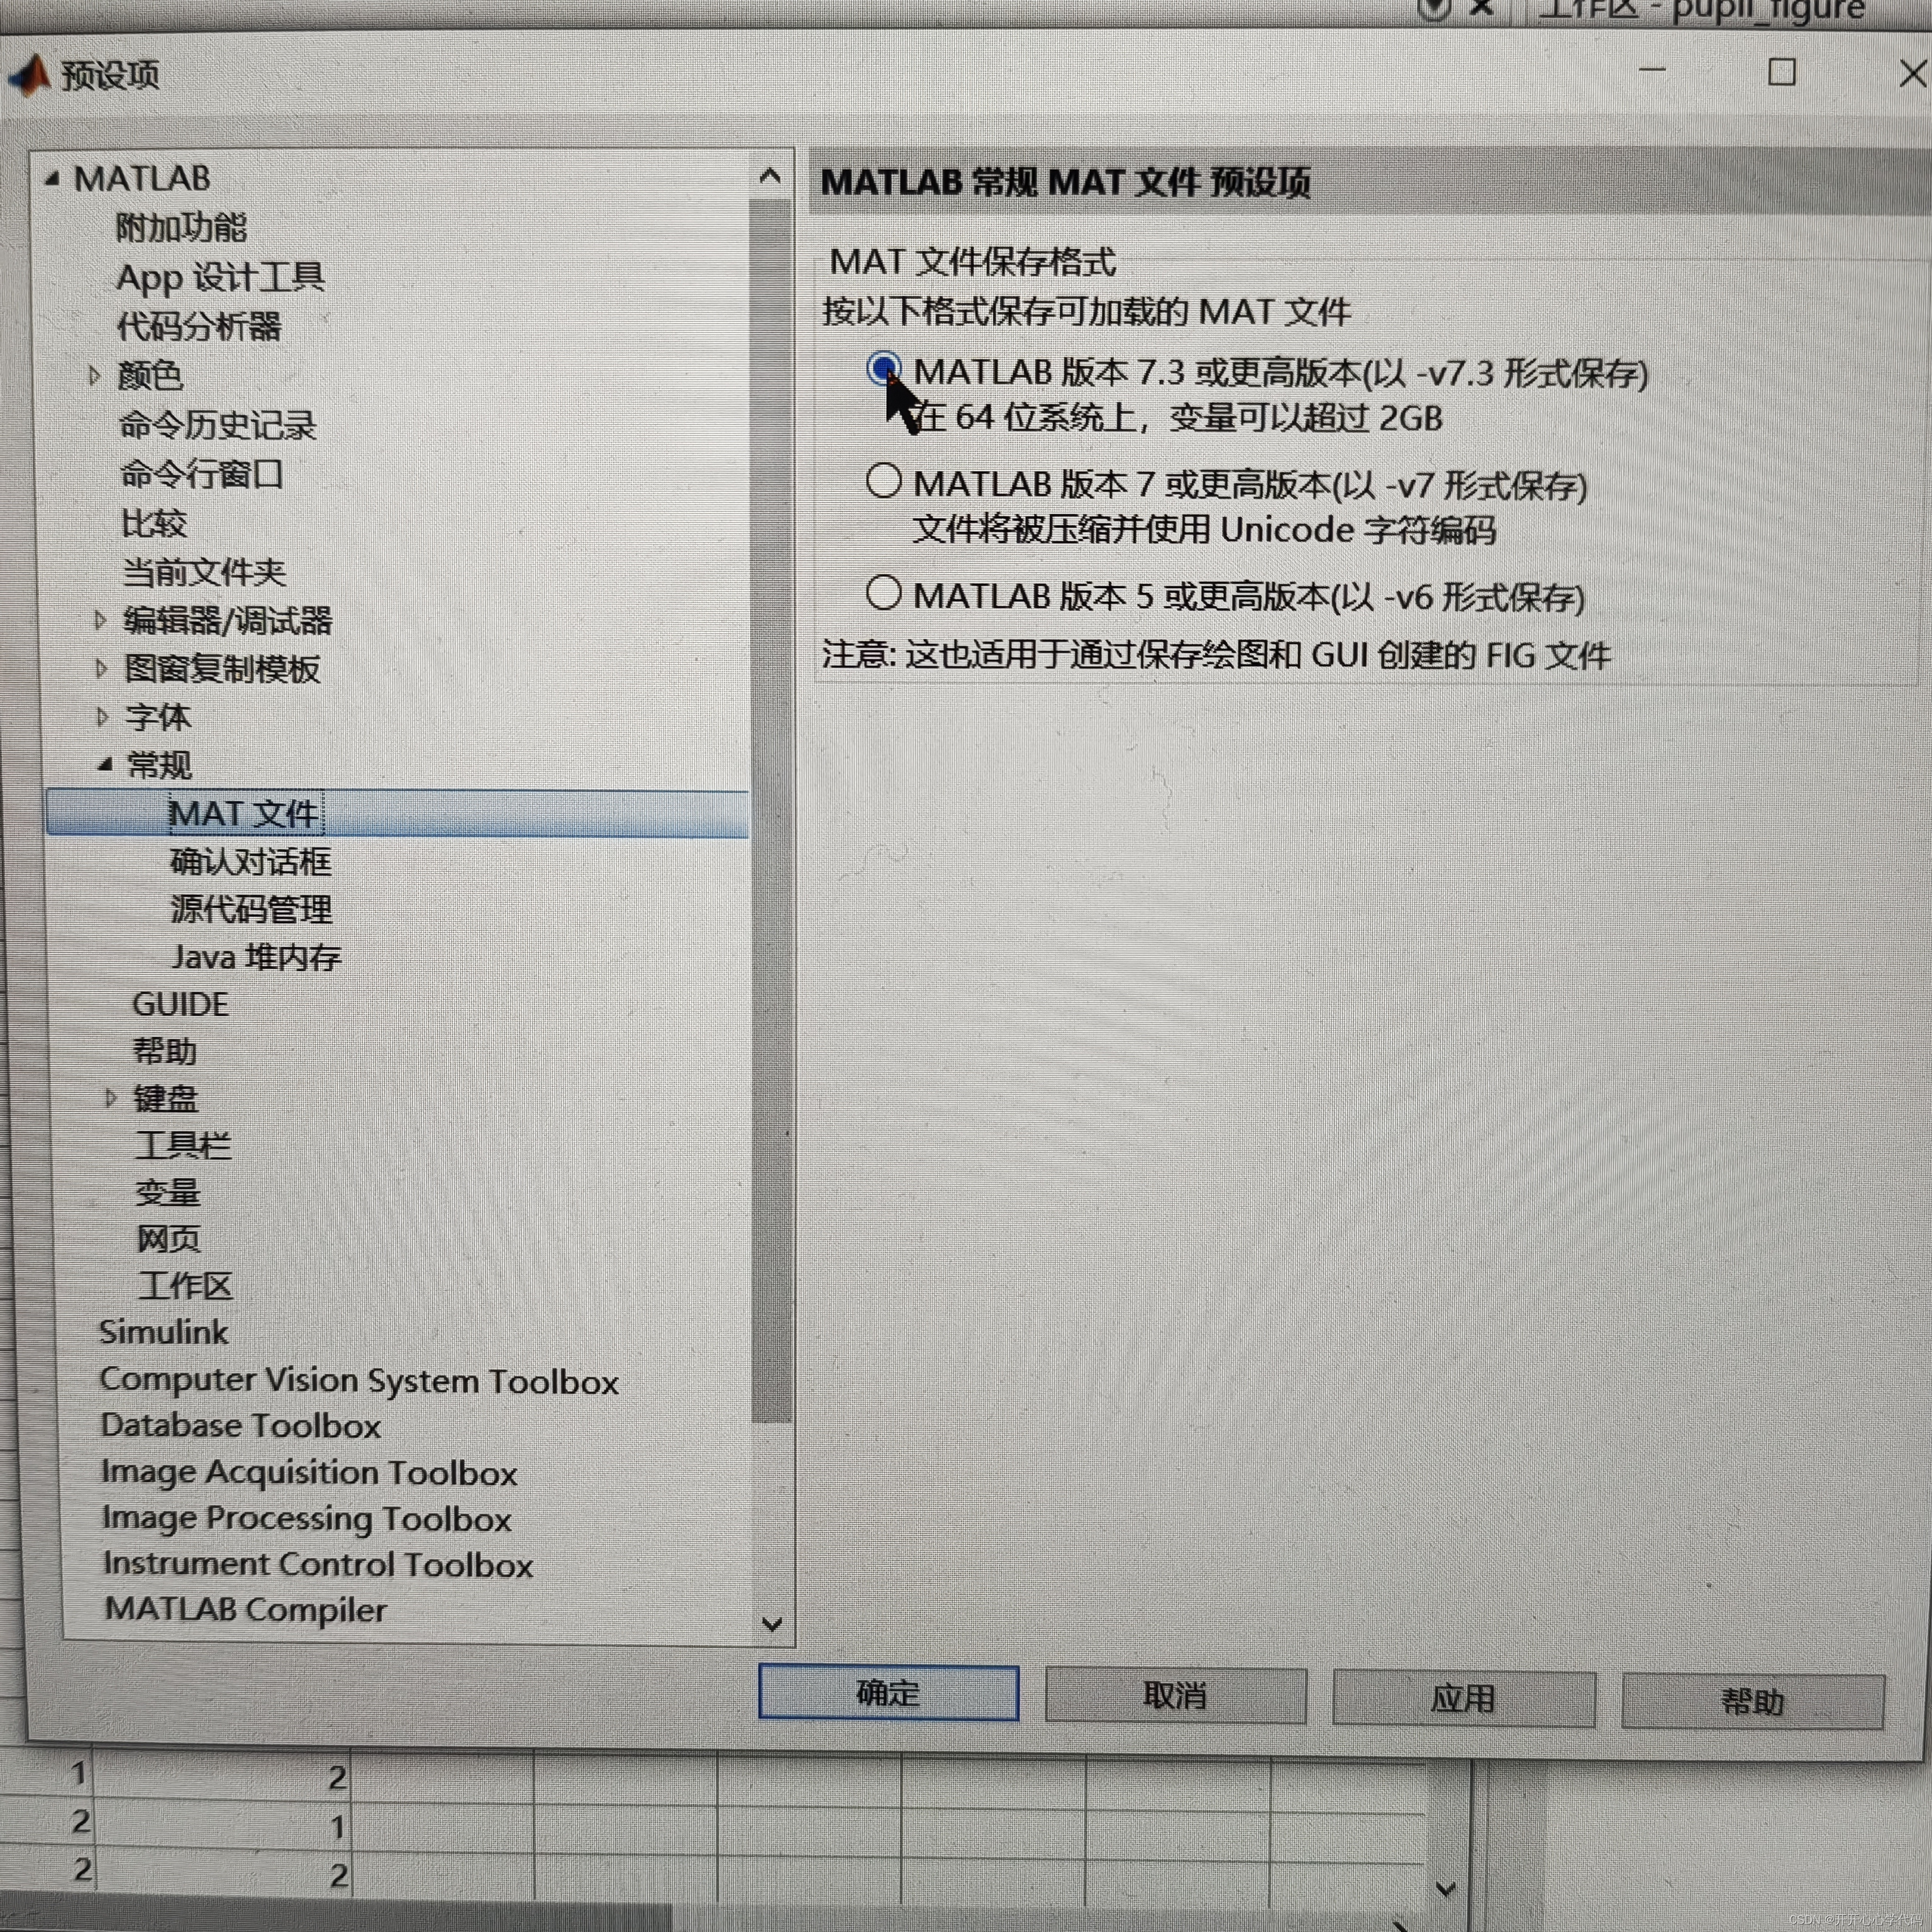Image resolution: width=1932 pixels, height=1932 pixels.
Task: Select Simulink in the preferences tree
Action: pos(163,1332)
